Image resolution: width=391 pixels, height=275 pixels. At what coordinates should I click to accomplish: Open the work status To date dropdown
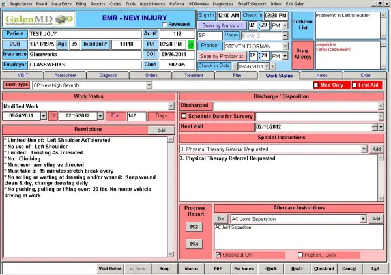(x=100, y=116)
